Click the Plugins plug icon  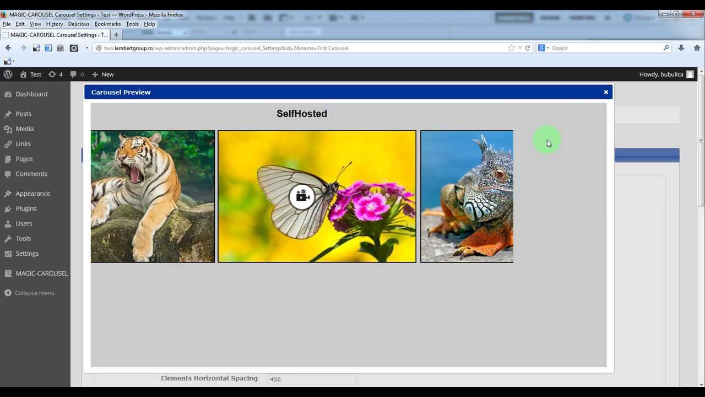(8, 208)
